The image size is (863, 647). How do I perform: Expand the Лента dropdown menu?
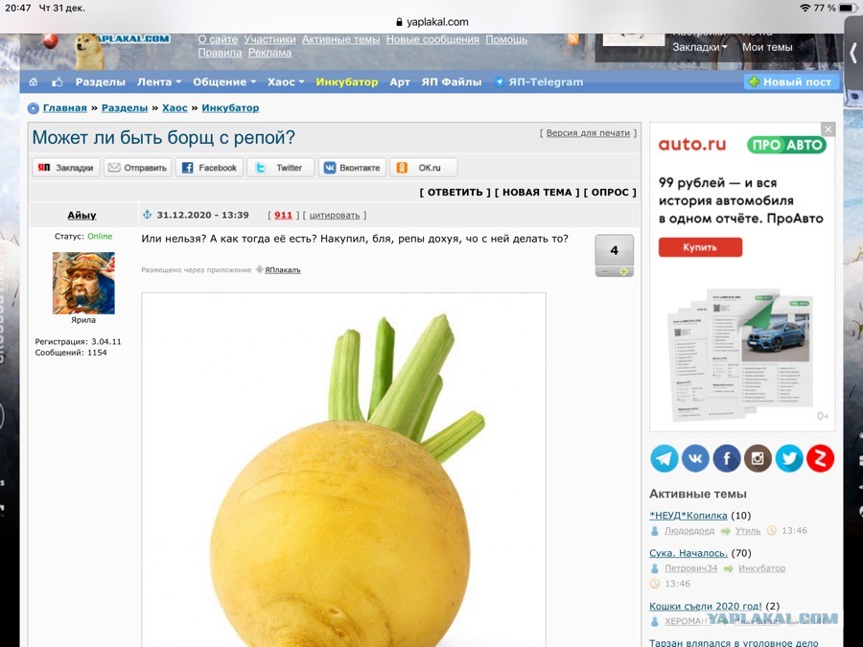coord(158,82)
